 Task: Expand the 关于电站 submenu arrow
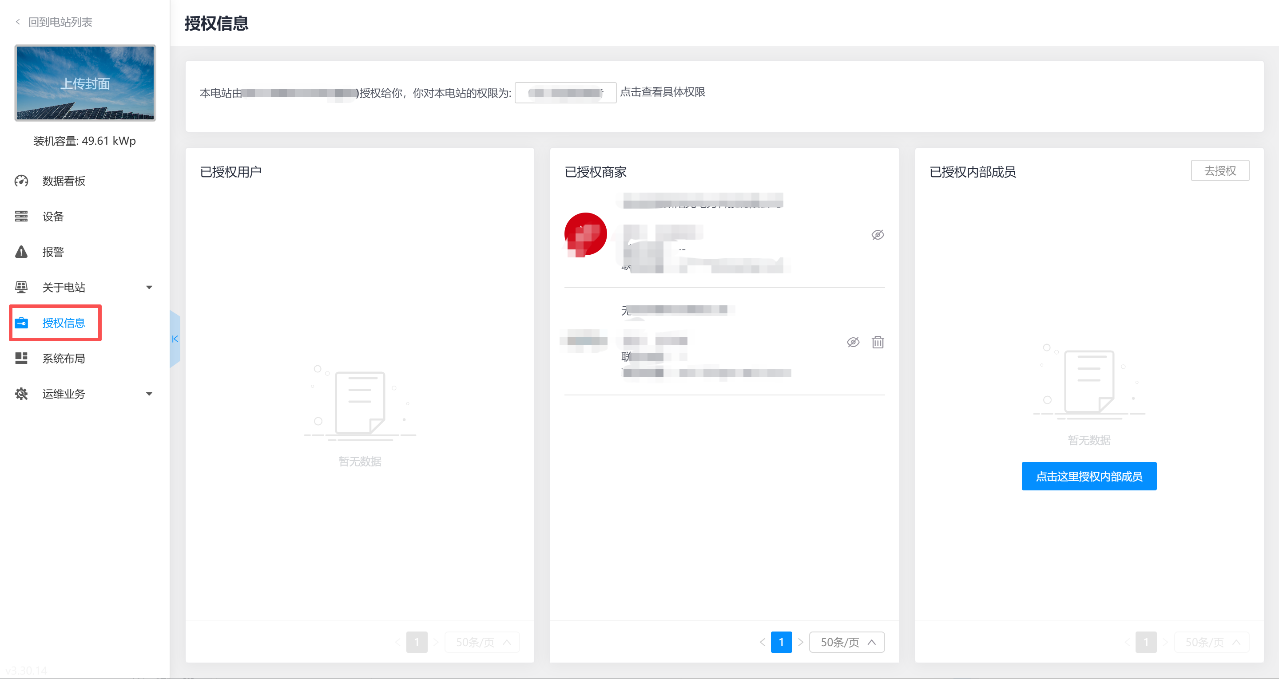click(x=149, y=288)
